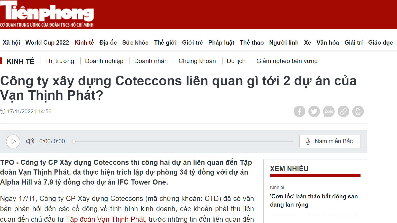This screenshot has height=223, width=397.
Task: Follow Tập đoàn Vạn Thịnh Phát link
Action: (x=105, y=219)
